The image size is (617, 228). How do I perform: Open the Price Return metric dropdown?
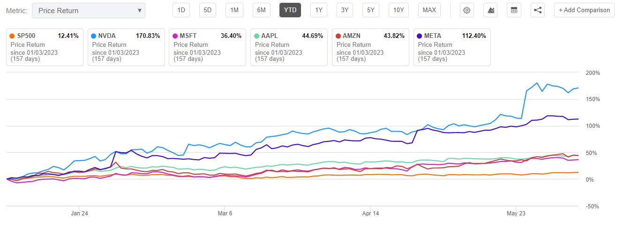click(89, 10)
